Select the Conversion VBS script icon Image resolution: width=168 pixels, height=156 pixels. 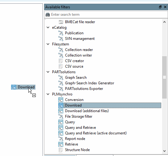[x=61, y=100]
